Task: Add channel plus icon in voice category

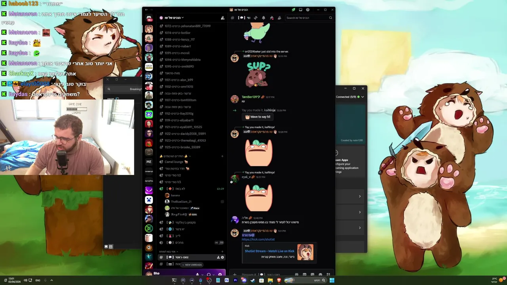Action: [222, 156]
